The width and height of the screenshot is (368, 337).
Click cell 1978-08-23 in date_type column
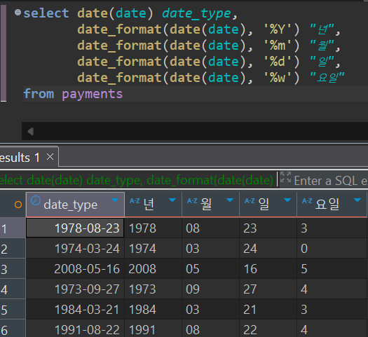75,228
